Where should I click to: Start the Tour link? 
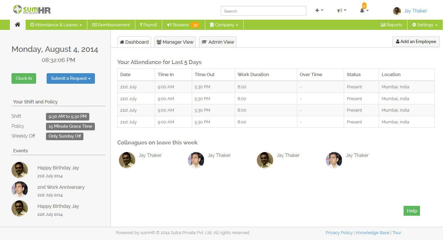pyautogui.click(x=397, y=232)
